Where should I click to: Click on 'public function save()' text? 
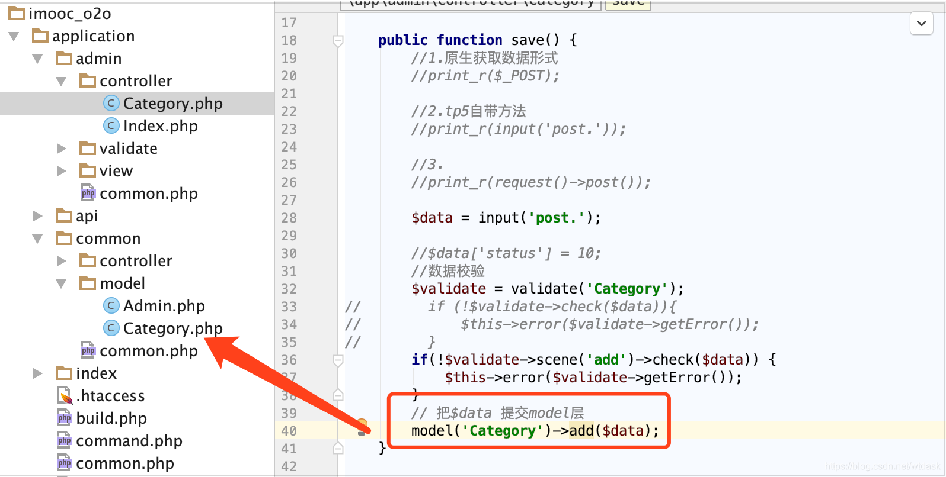pyautogui.click(x=468, y=40)
